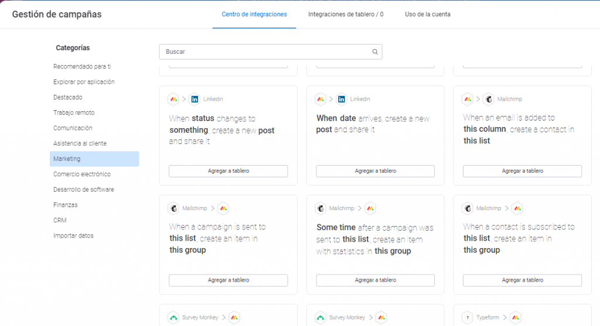Click the Typeform icon
The height and width of the screenshot is (326, 600).
(x=468, y=317)
